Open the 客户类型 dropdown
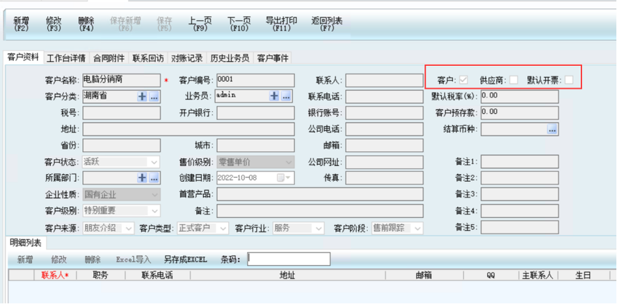 pyautogui.click(x=223, y=228)
